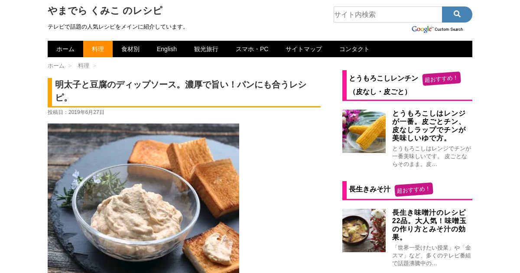Open the corn microwave article title link

pos(429,126)
